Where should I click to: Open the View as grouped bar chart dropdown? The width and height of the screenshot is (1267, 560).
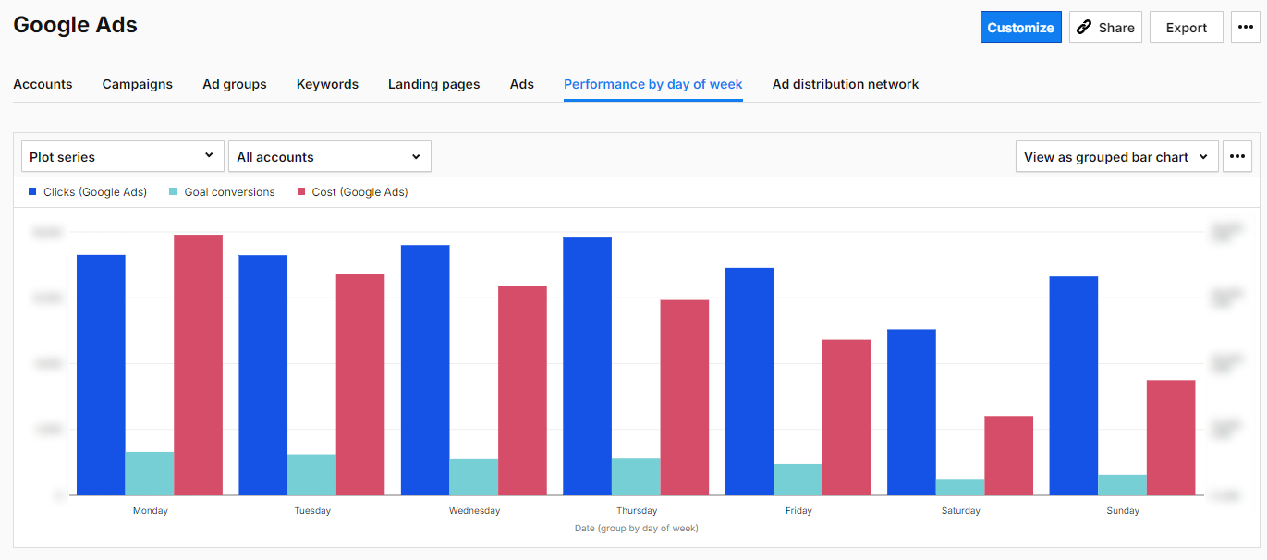tap(1115, 156)
